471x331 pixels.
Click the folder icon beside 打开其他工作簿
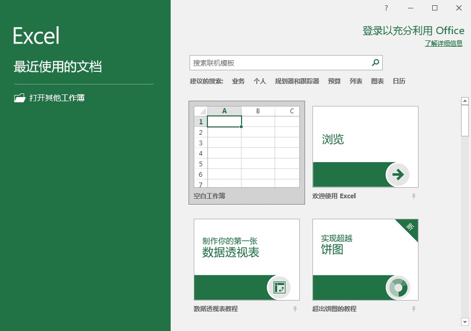tap(19, 98)
